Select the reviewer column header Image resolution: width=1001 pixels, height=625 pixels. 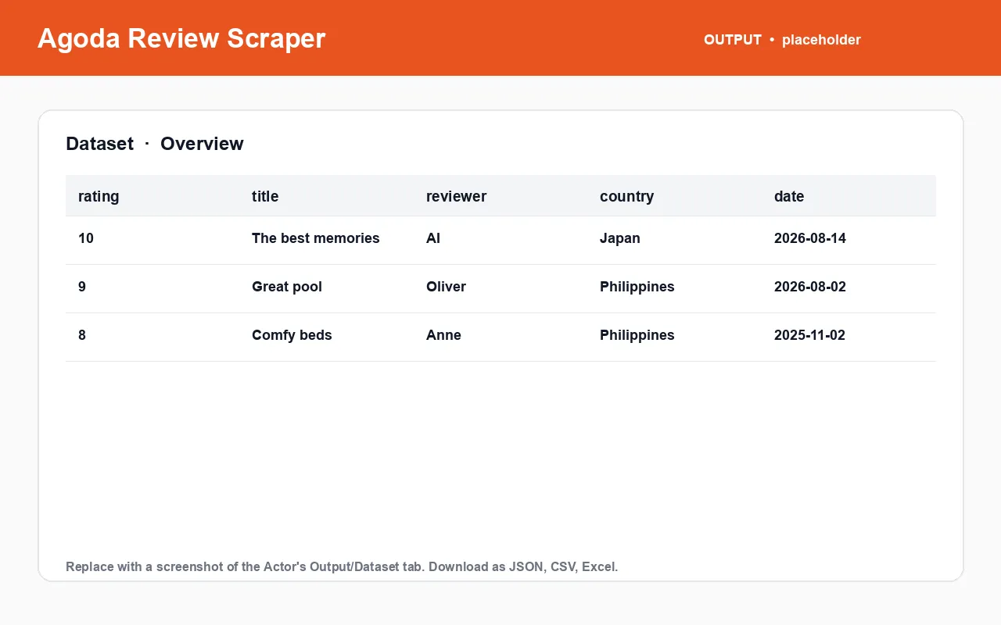coord(456,196)
